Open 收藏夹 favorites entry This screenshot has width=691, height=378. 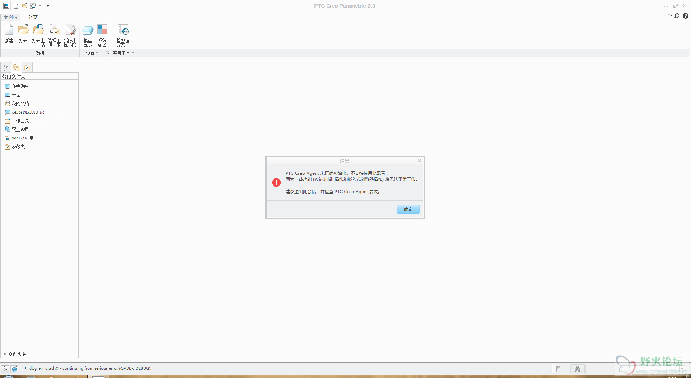click(x=15, y=147)
